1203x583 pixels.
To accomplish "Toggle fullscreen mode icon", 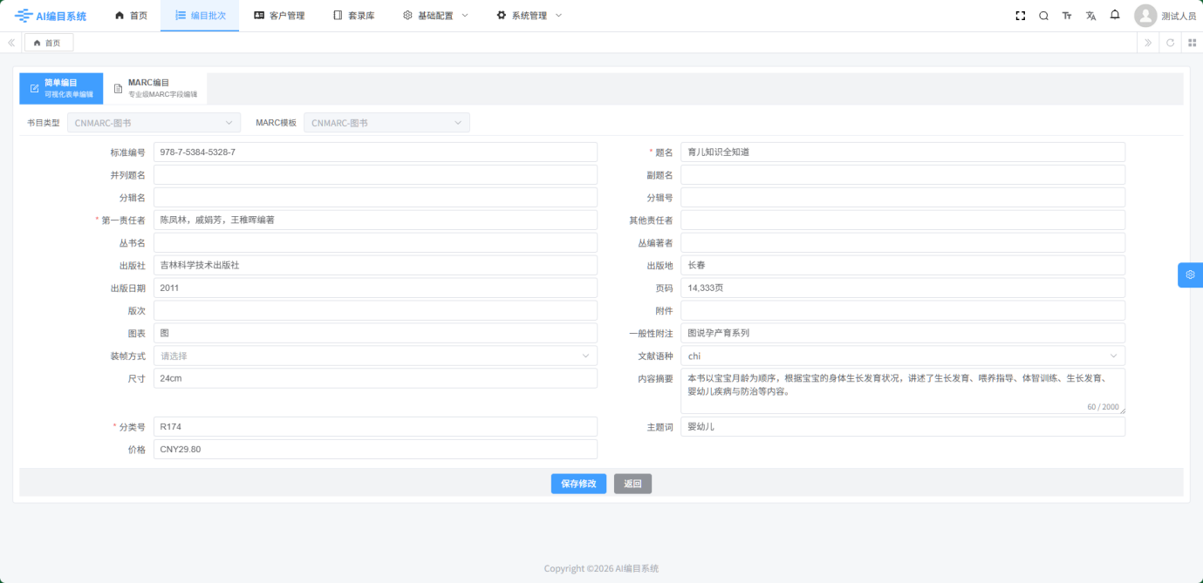I will [x=1020, y=16].
